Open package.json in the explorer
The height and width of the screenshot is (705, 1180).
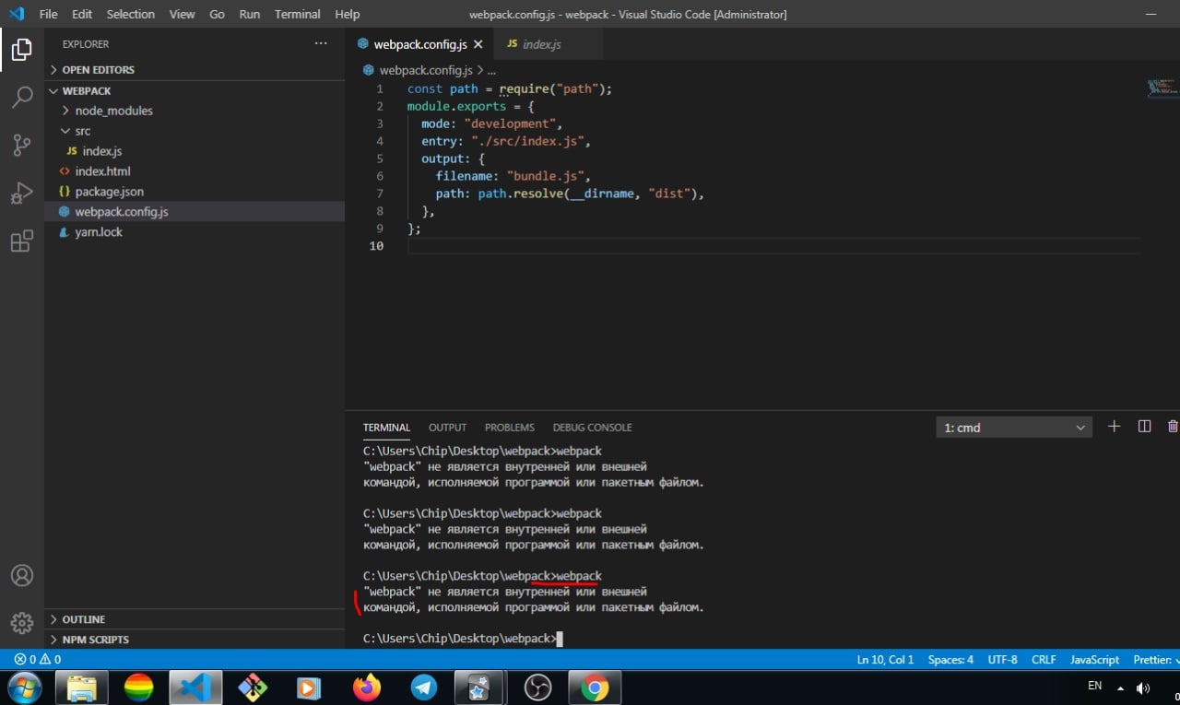point(195,192)
